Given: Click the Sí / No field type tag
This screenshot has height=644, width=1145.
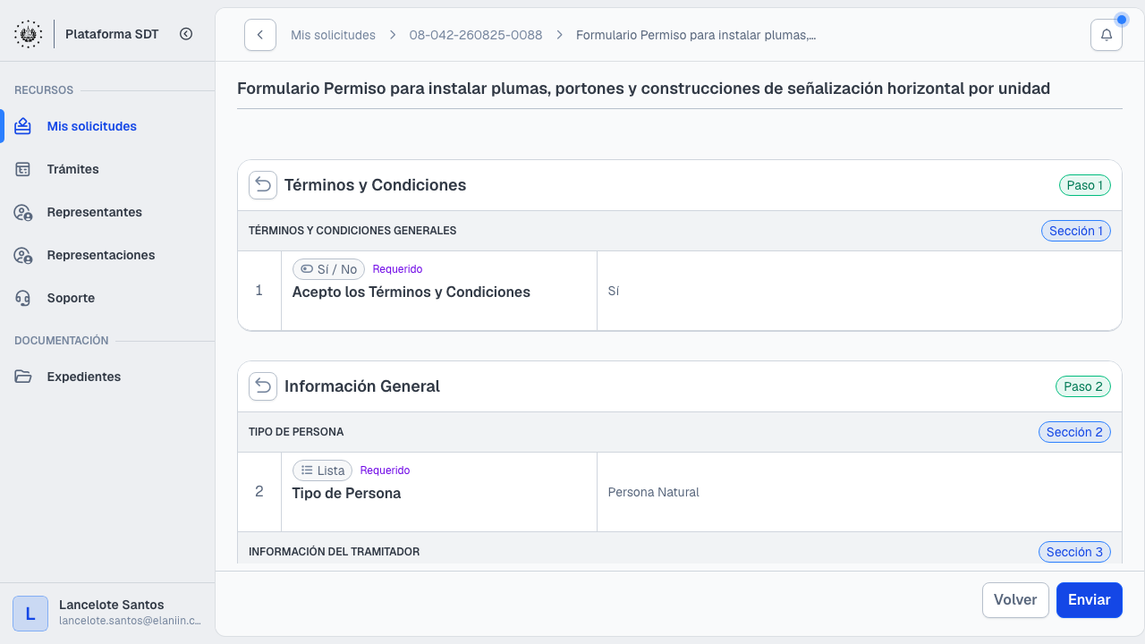Looking at the screenshot, I should (x=328, y=269).
